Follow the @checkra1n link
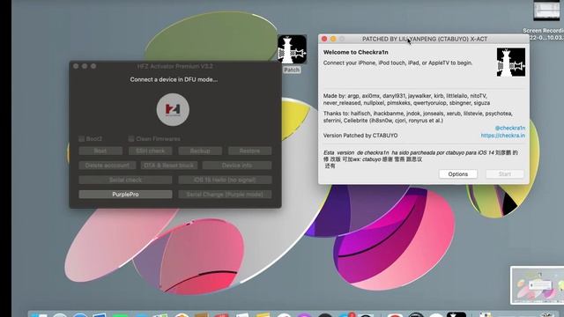This screenshot has width=564, height=317. pos(510,128)
